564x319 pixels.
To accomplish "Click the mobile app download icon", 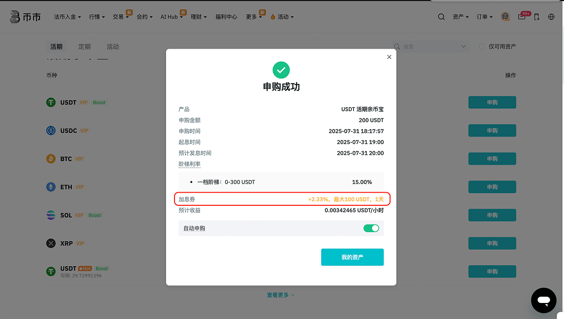I will [x=537, y=17].
